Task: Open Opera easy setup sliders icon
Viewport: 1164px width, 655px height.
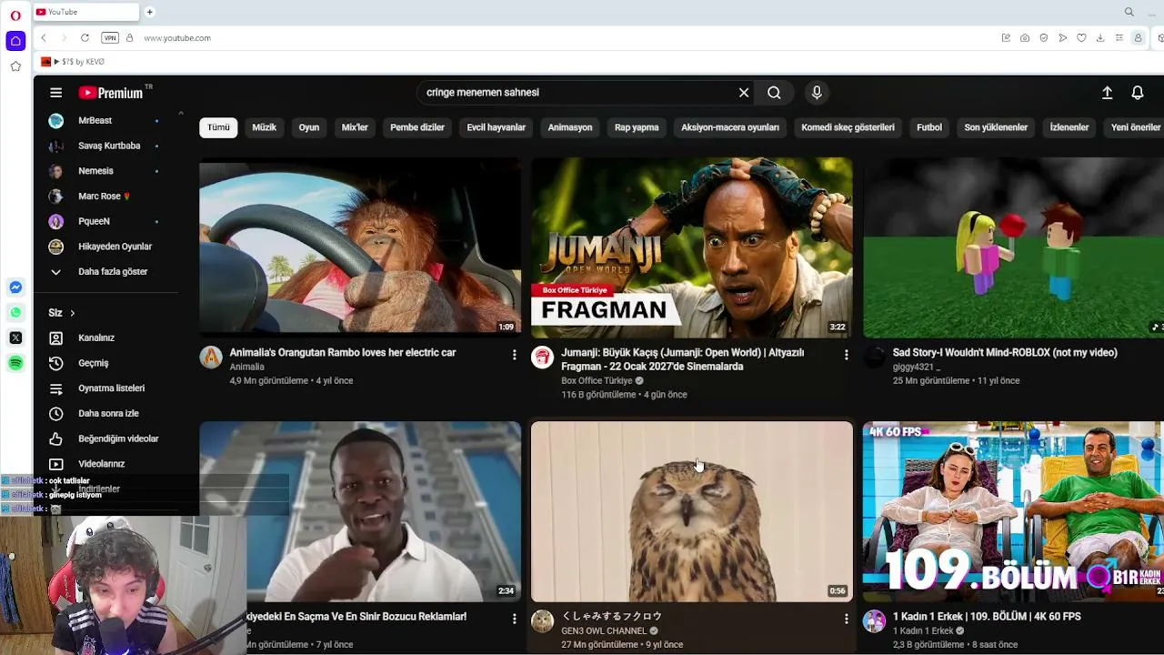Action: point(1119,38)
